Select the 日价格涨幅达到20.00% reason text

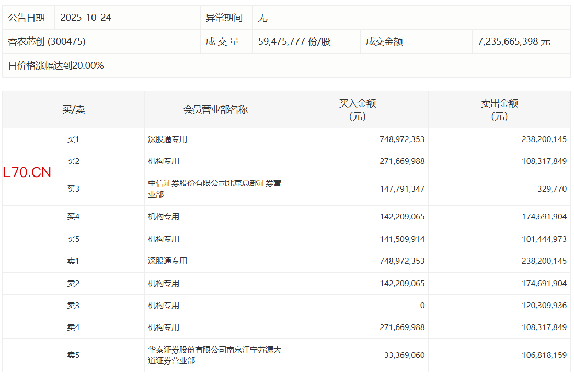pos(56,66)
